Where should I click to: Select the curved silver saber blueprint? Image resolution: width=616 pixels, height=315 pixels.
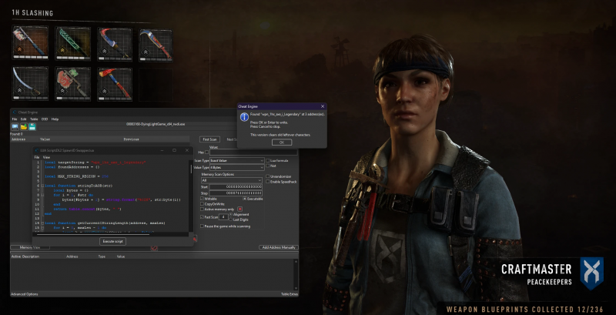click(30, 83)
